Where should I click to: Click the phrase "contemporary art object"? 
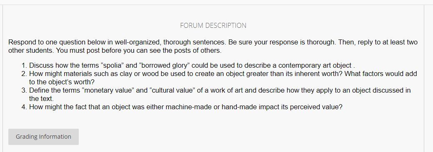pyautogui.click(x=315, y=66)
